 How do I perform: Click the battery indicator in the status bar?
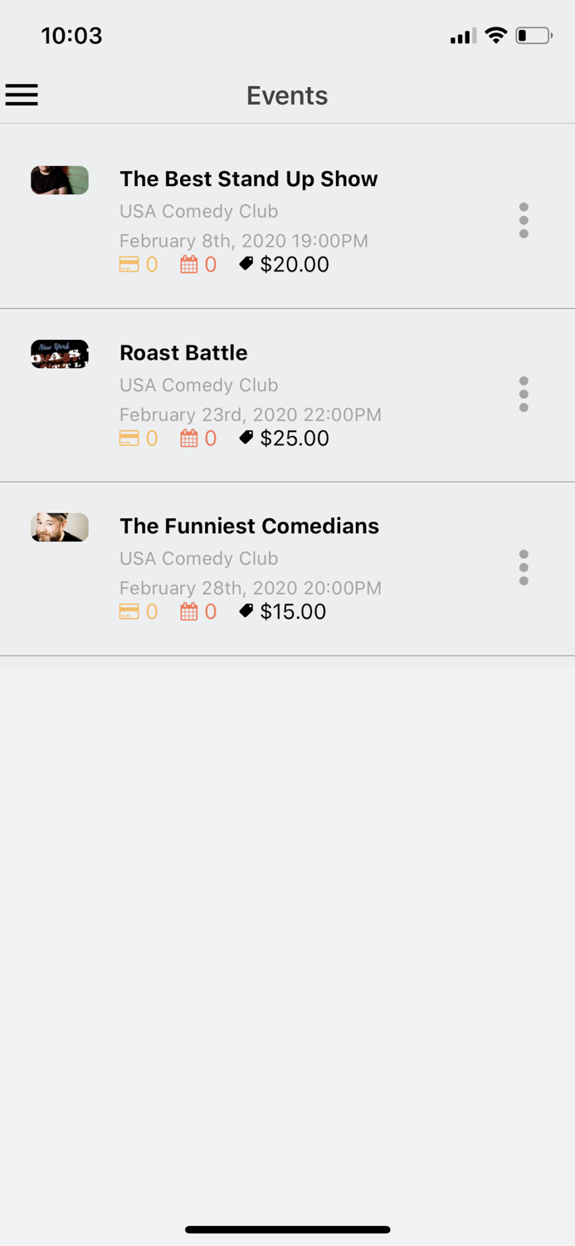(531, 35)
